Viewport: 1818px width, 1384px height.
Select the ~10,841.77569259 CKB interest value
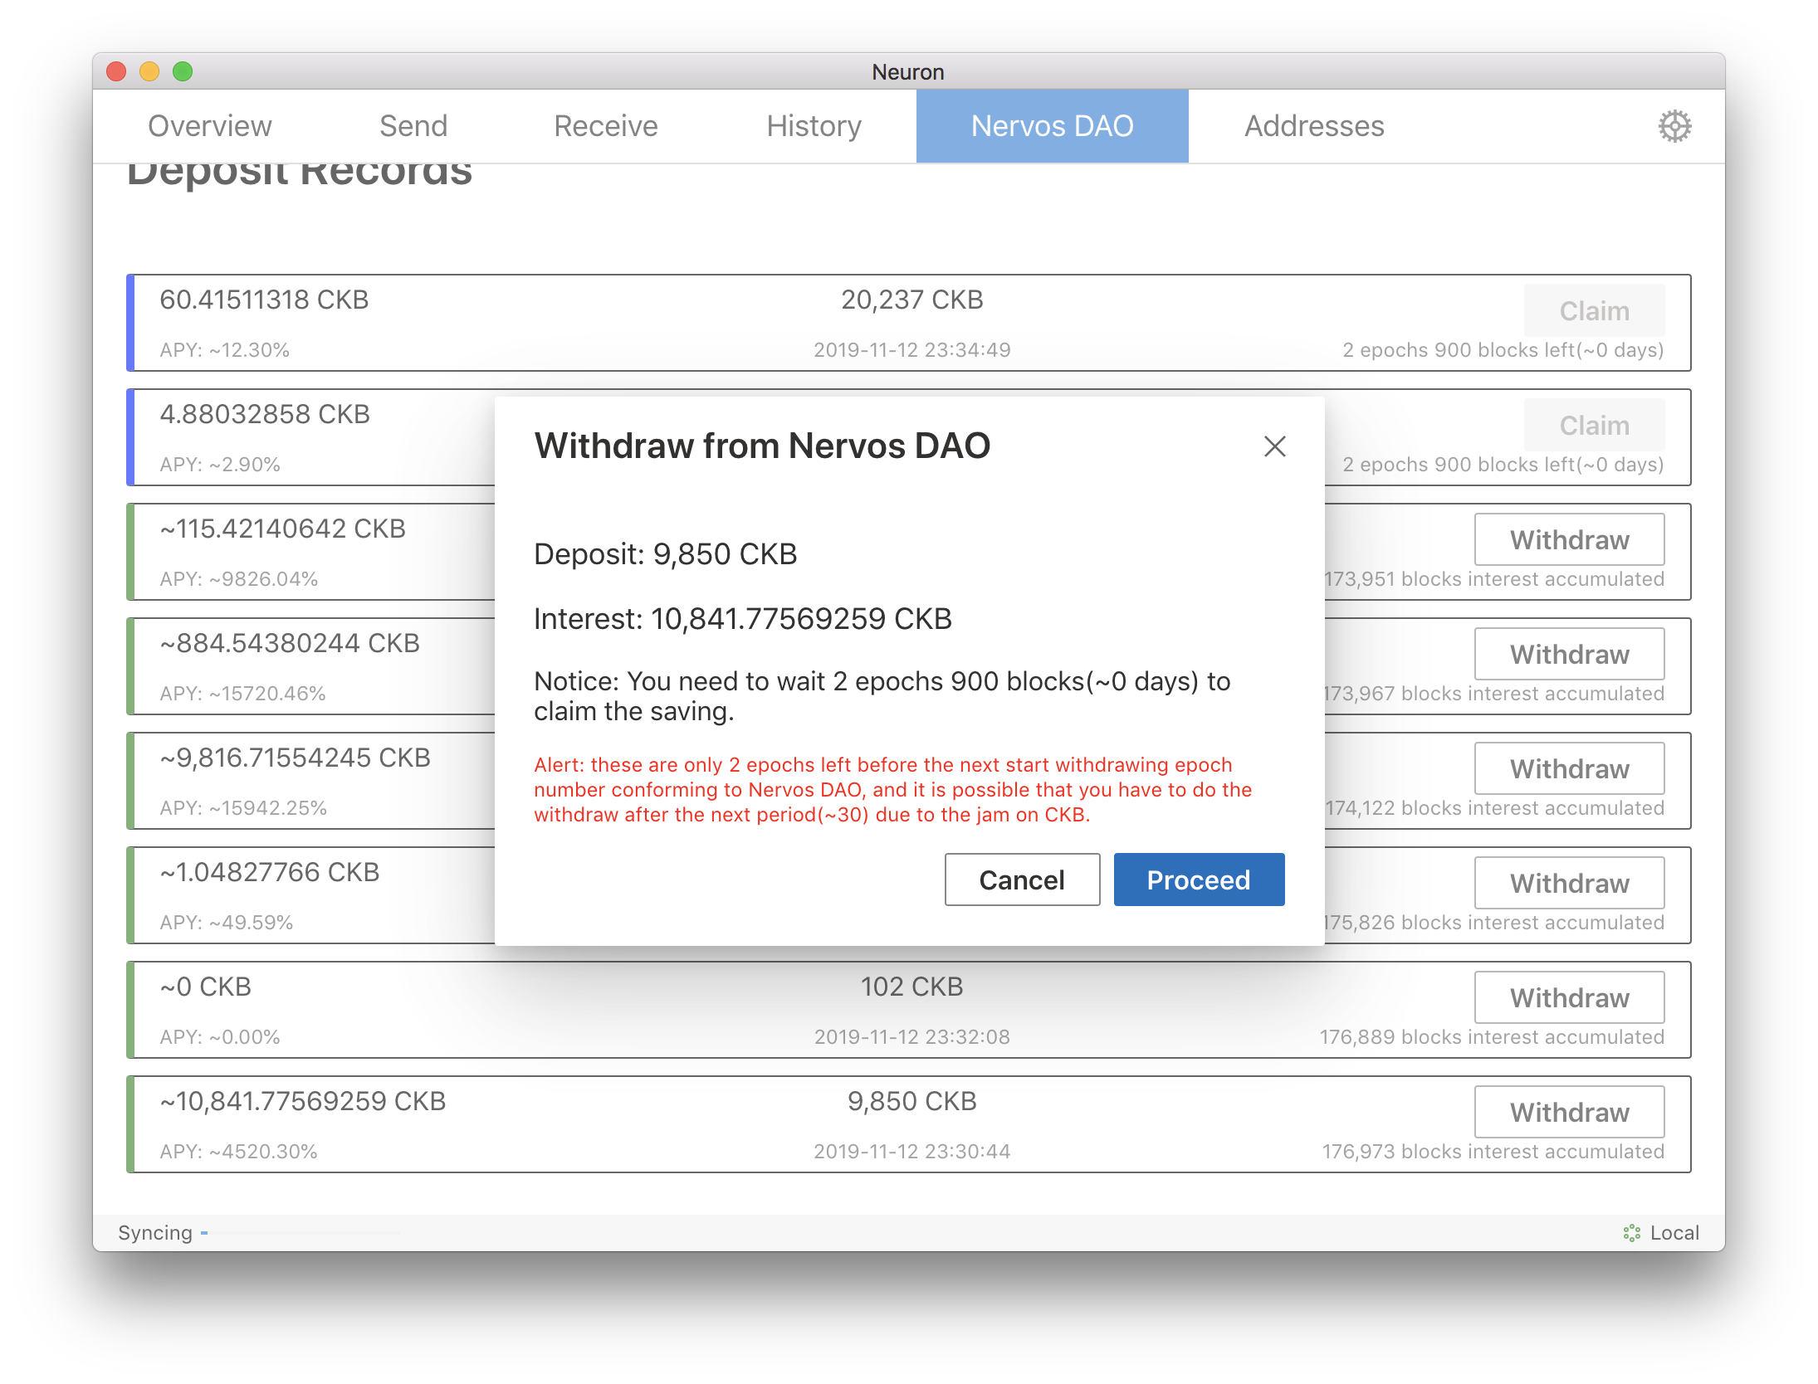tap(303, 1101)
